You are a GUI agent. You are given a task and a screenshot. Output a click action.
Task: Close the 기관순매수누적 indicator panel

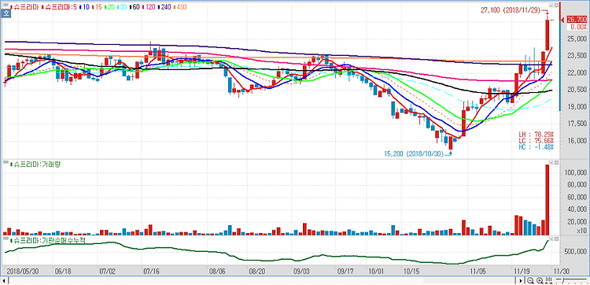555,239
